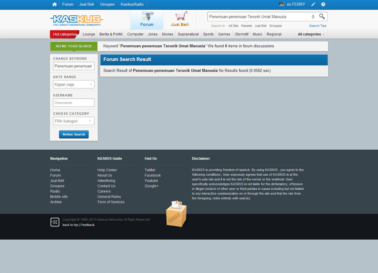The image size is (378, 273).
Task: Click the main search input field
Action: pyautogui.click(x=259, y=17)
